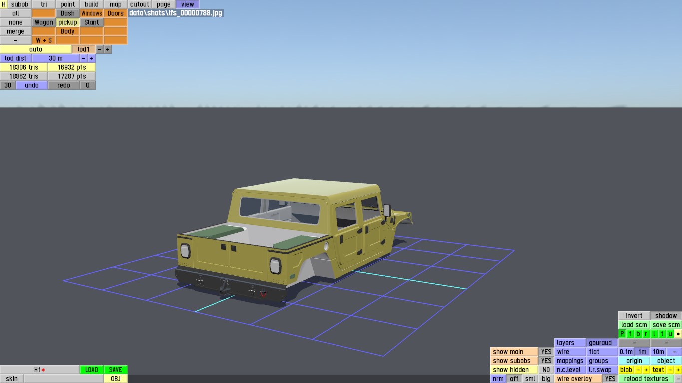Viewport: 682px width, 383px height.
Task: Click the 30 m lod distance value
Action: tap(56, 58)
